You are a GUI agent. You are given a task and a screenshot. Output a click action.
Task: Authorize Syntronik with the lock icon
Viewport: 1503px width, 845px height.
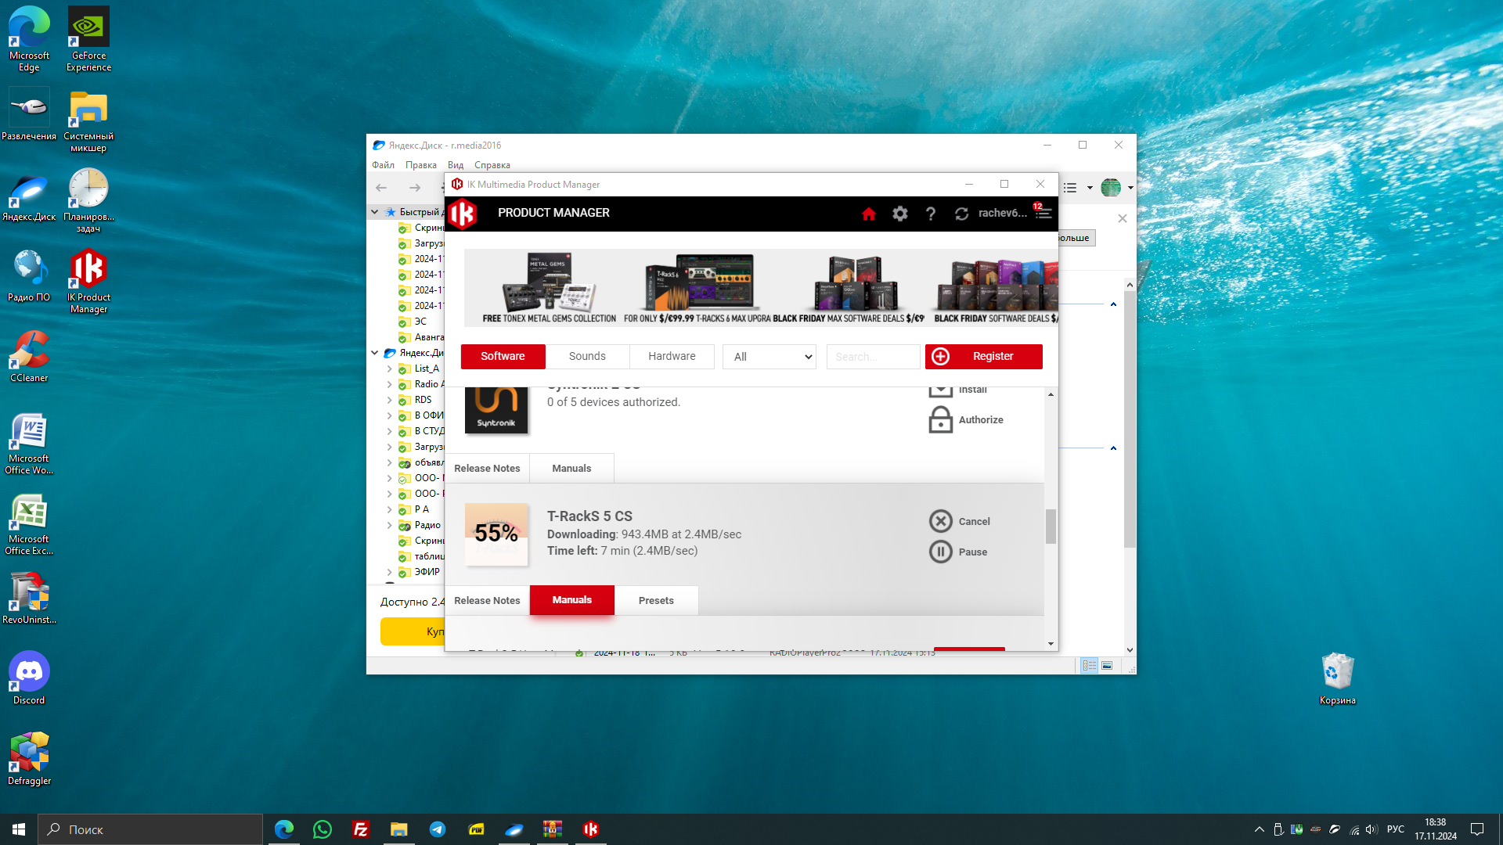966,420
